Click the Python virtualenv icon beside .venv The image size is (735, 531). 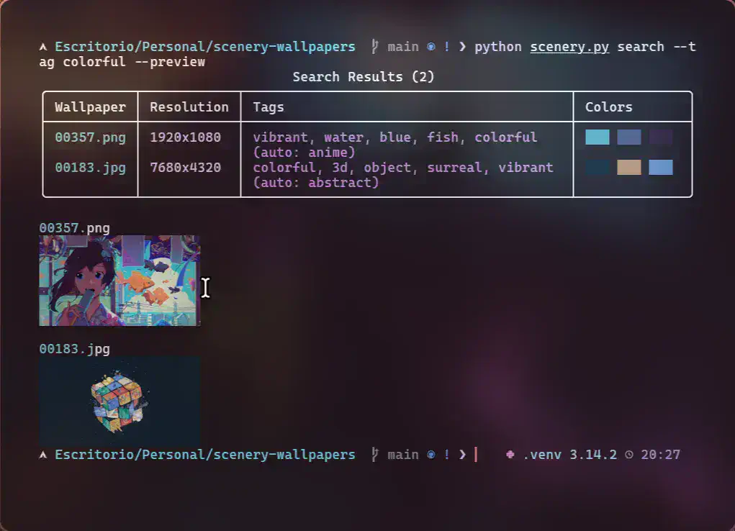(510, 455)
